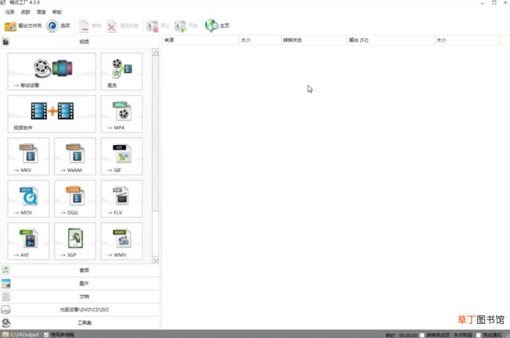Screen dimensions: 510x338
Task: Choose the -> 移动设备 mobile device icon
Action: [x=52, y=72]
